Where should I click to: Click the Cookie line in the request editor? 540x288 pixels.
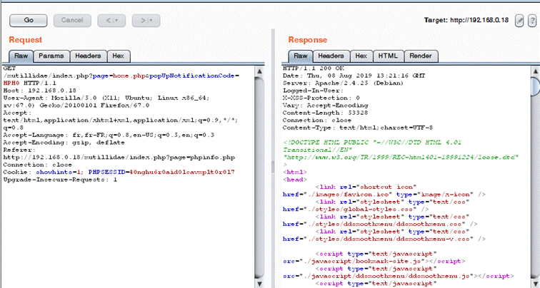pyautogui.click(x=71, y=173)
